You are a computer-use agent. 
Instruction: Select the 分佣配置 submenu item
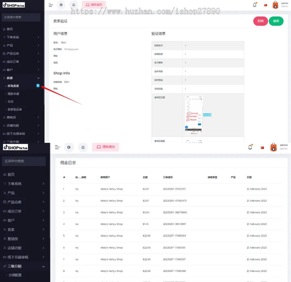coord(15,275)
